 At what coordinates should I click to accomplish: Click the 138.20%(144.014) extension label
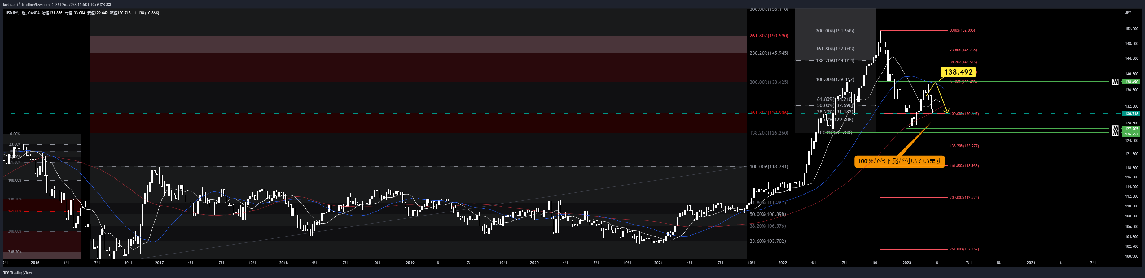(835, 60)
